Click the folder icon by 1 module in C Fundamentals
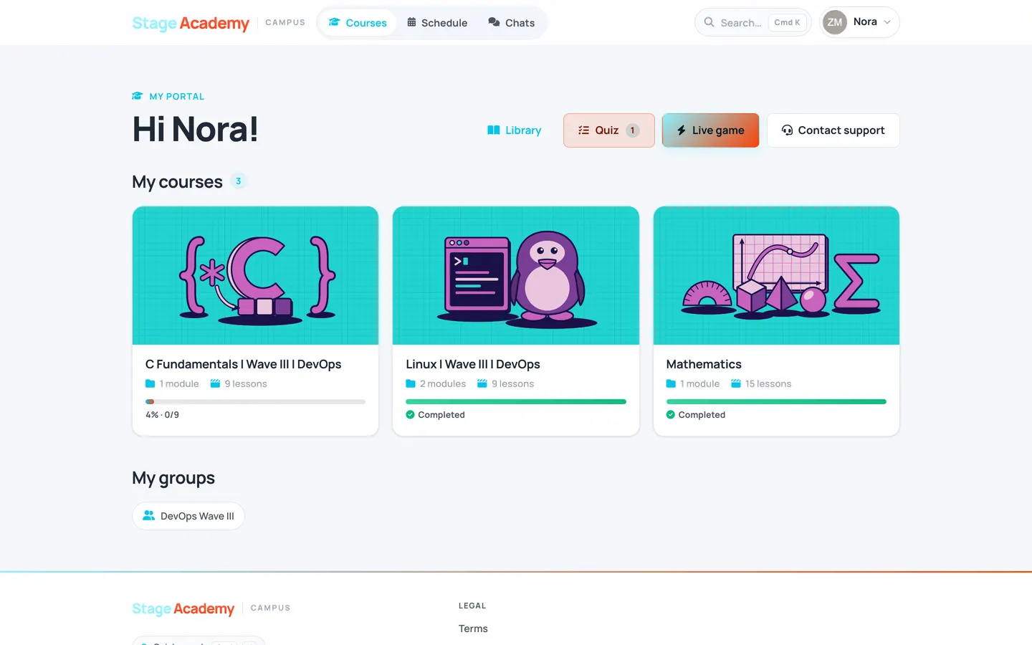This screenshot has height=645, width=1032. 150,384
